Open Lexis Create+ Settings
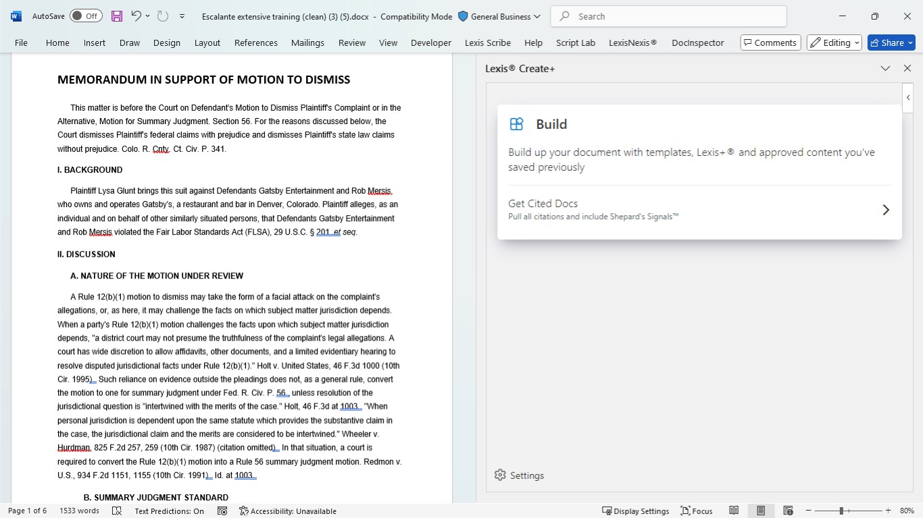 (519, 476)
